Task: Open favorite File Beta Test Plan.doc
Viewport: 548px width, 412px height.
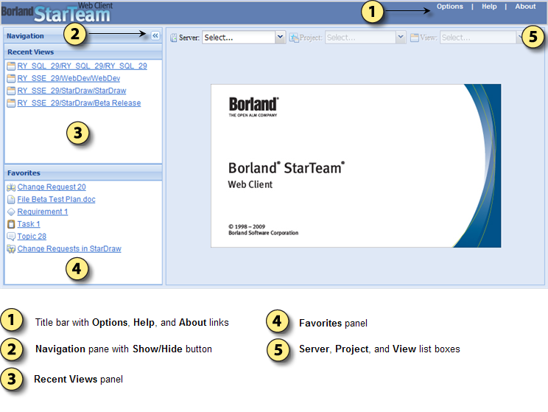Action: click(56, 199)
